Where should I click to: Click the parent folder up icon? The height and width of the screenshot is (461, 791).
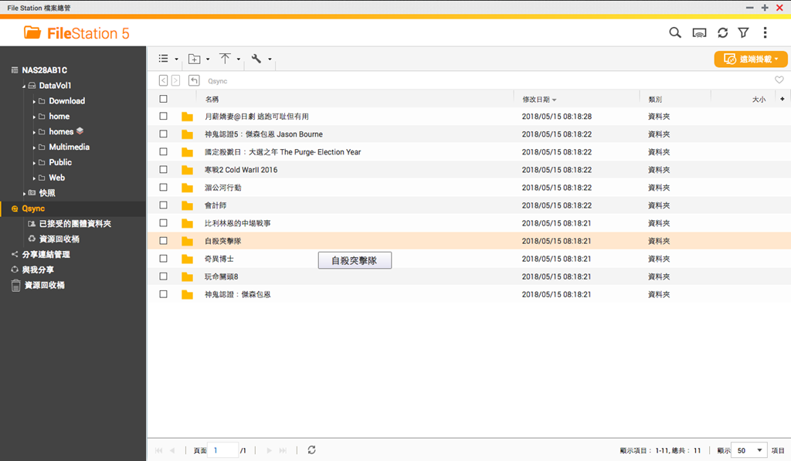(x=194, y=81)
